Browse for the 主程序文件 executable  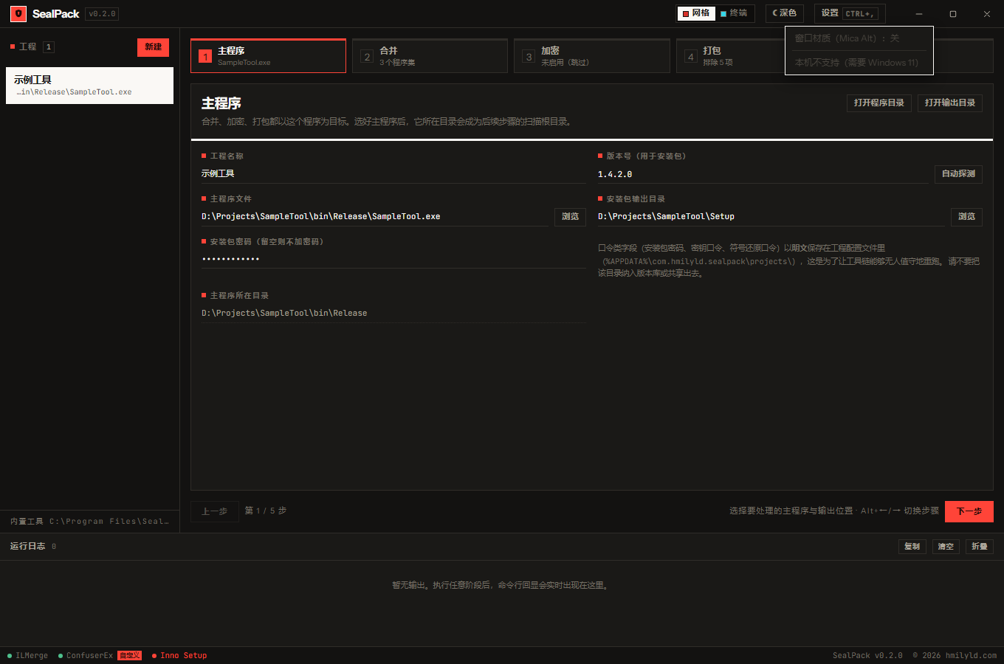570,217
